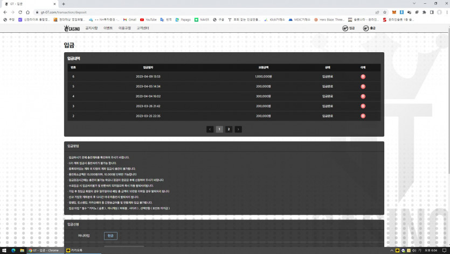Screen dimensions: 450x254
Task: Open the 고객센터 menu item
Action: 143,28
